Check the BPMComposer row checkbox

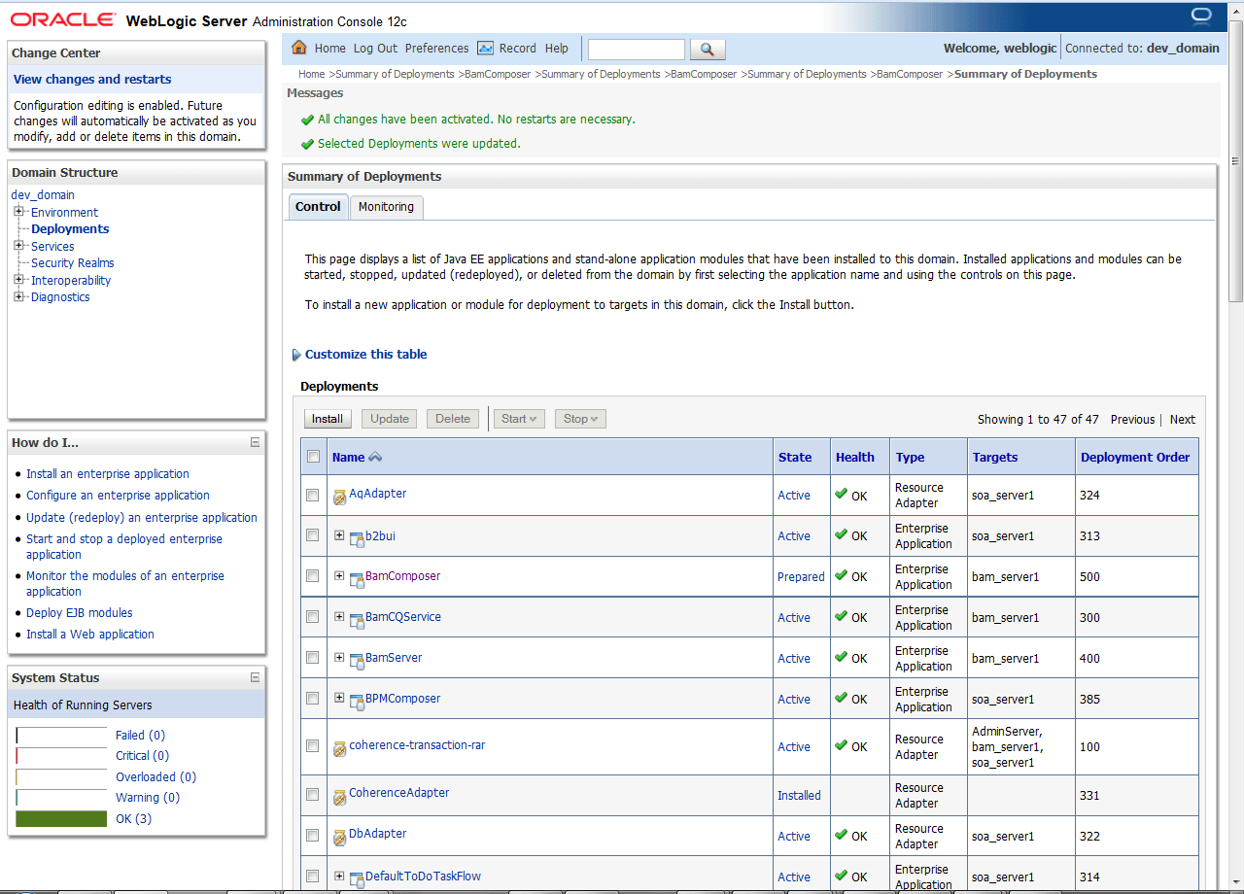click(313, 699)
